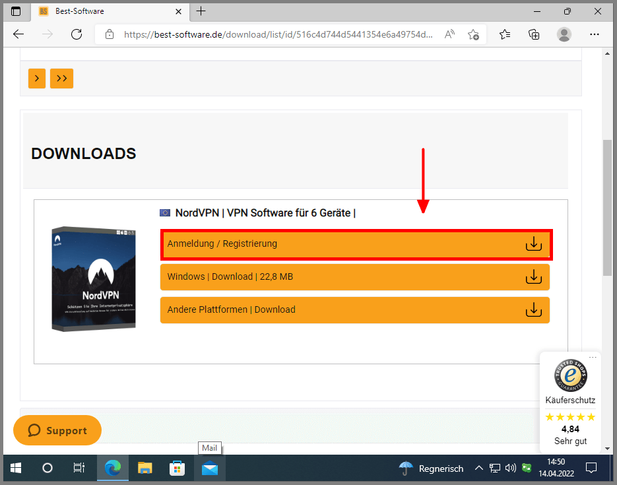Open the Edge settings menu

click(x=595, y=34)
